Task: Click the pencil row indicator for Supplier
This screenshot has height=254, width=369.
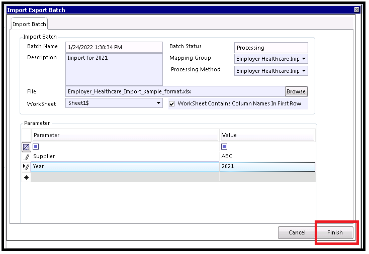Action: (x=26, y=157)
